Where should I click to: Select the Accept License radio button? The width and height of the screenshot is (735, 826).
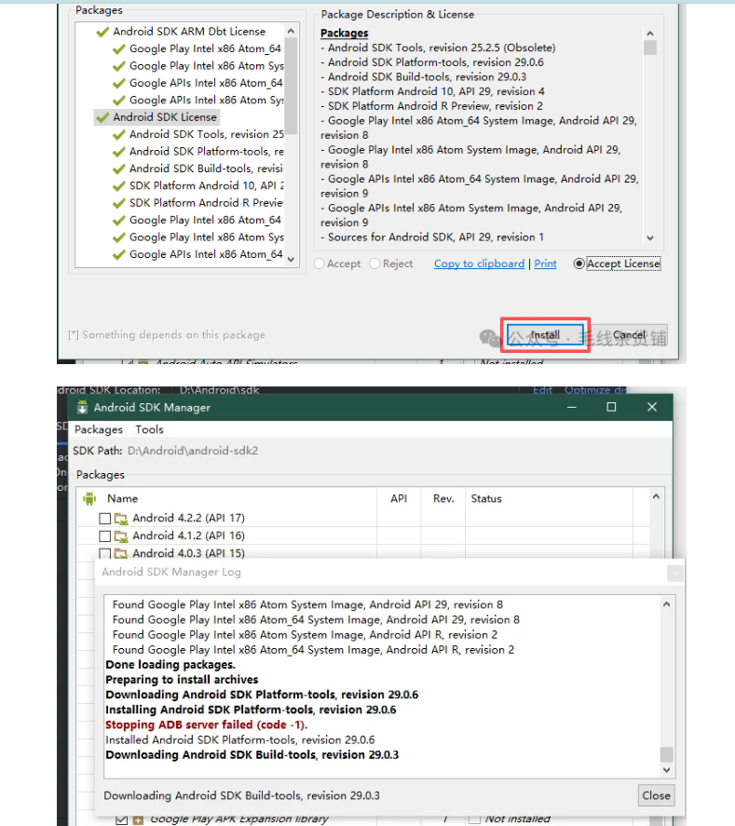578,264
